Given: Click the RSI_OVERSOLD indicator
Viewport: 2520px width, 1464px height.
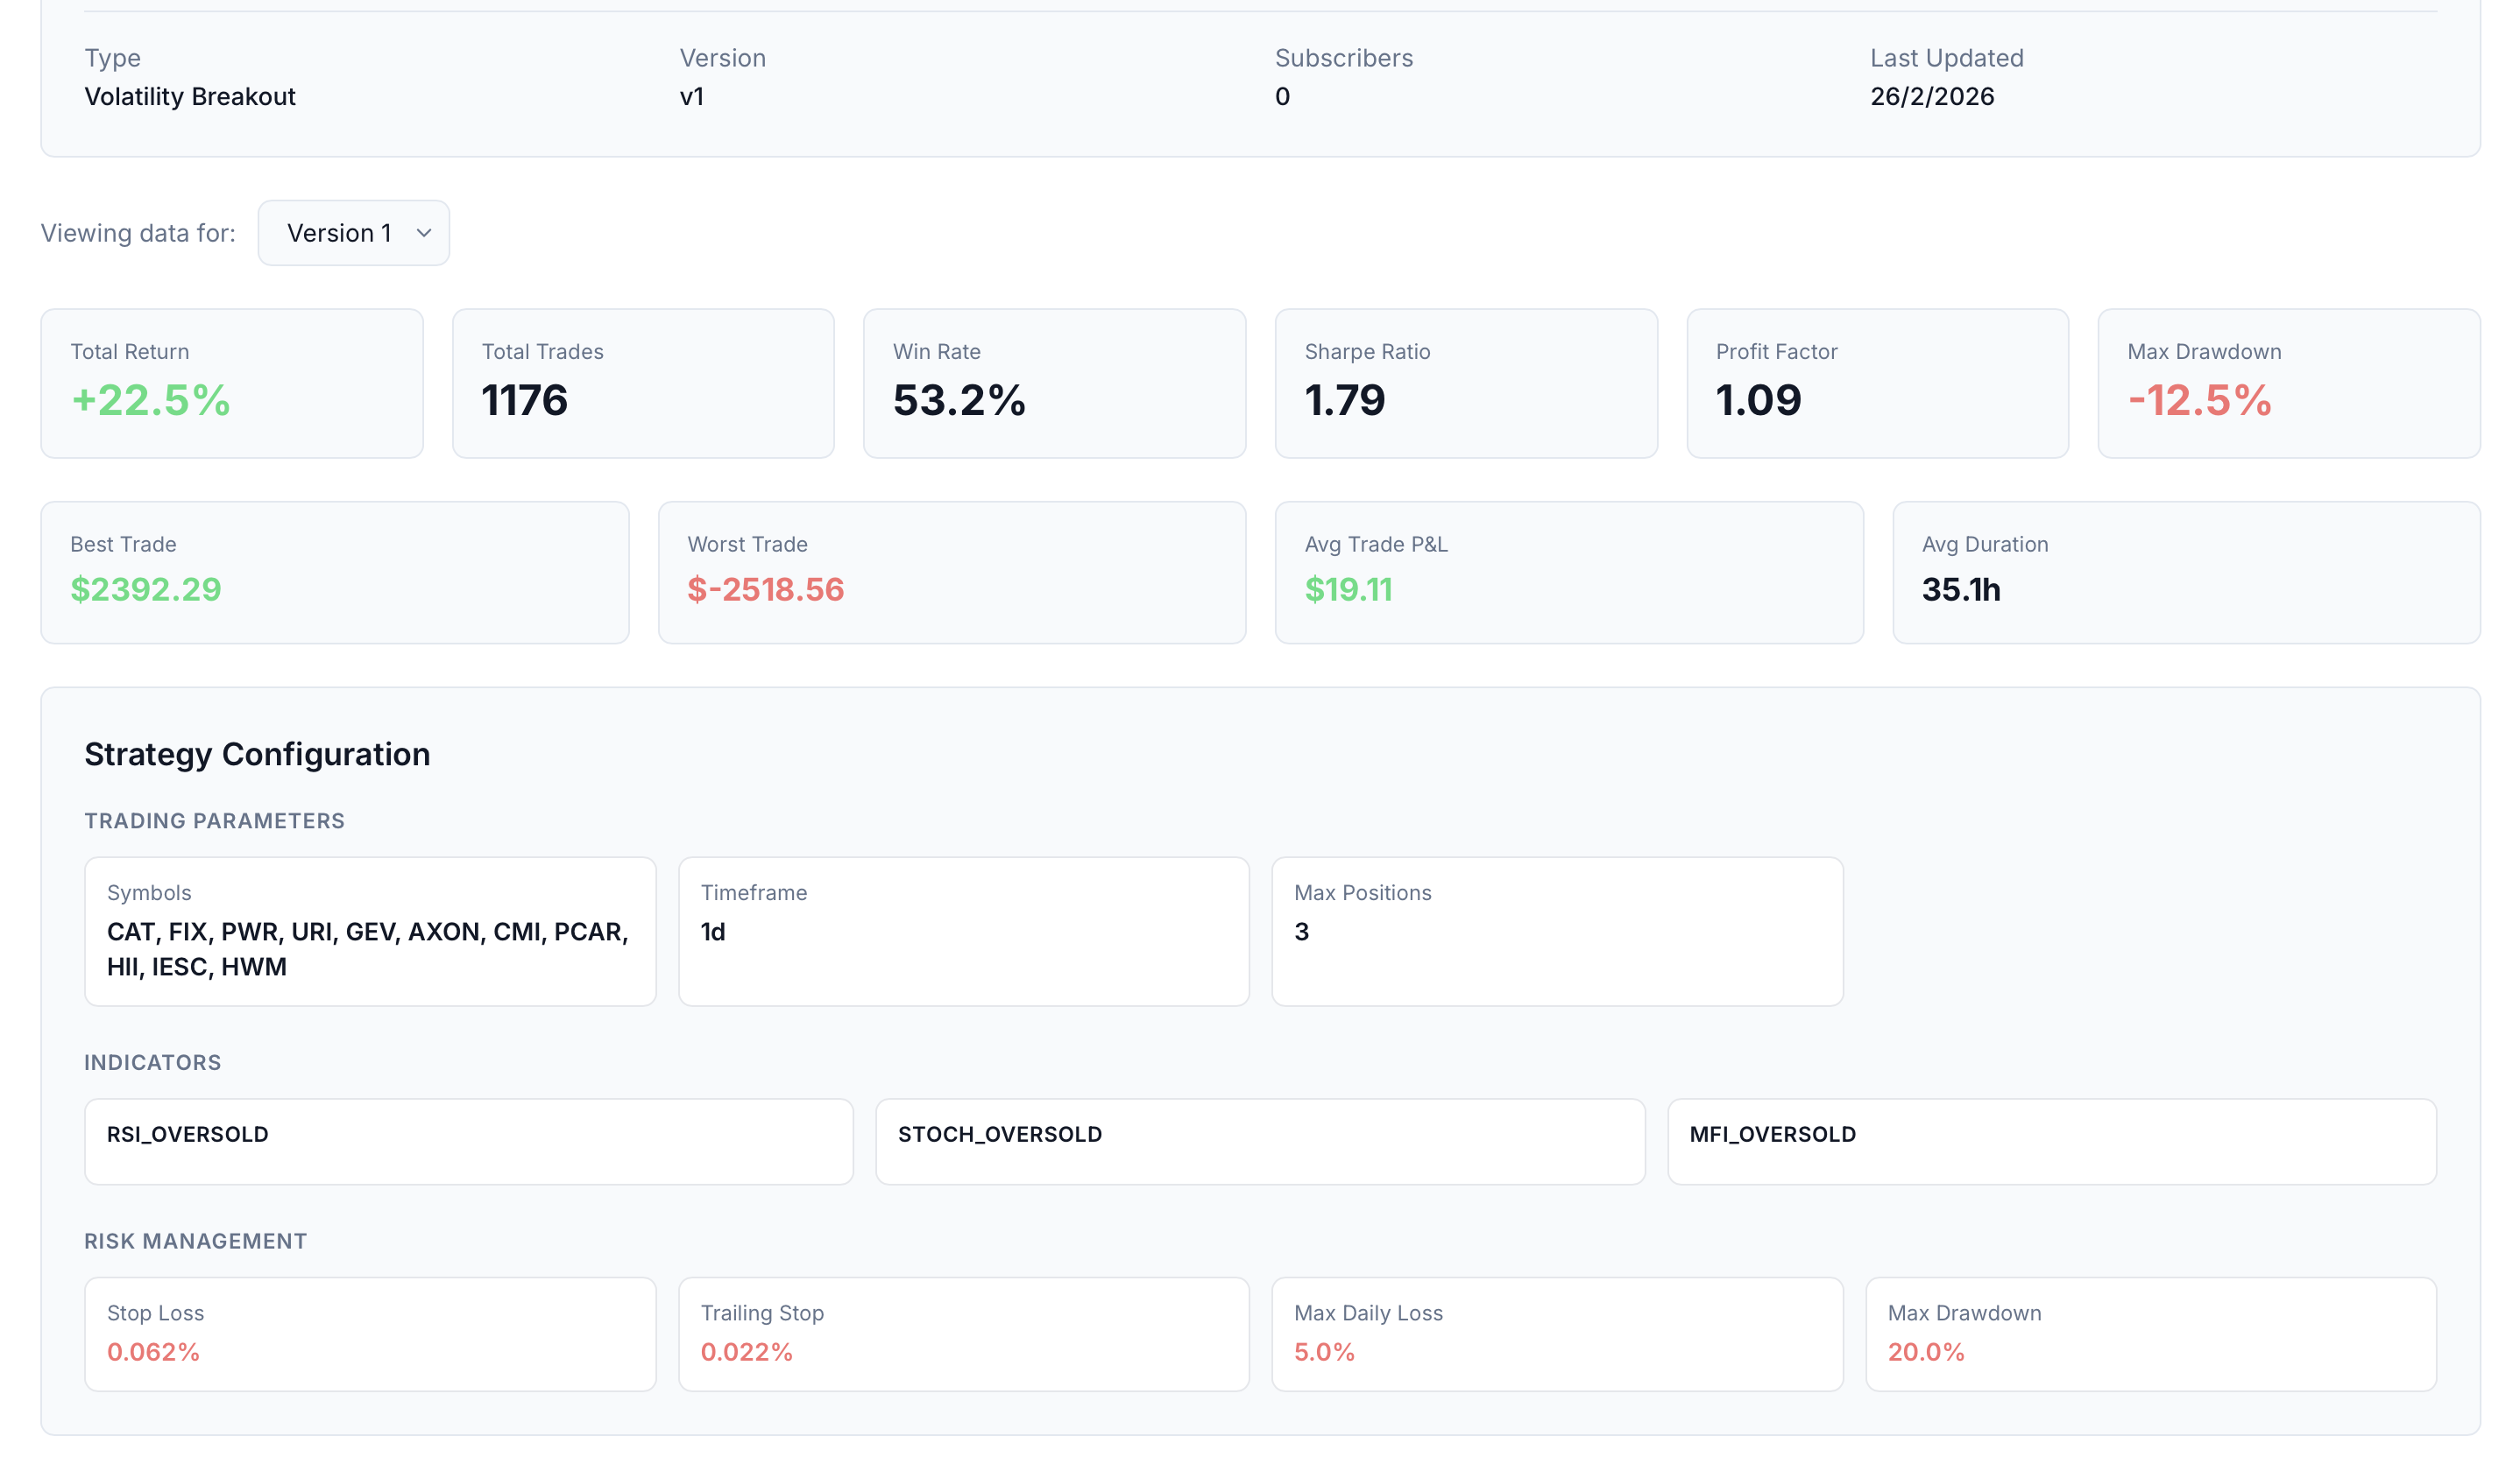Looking at the screenshot, I should pos(468,1141).
